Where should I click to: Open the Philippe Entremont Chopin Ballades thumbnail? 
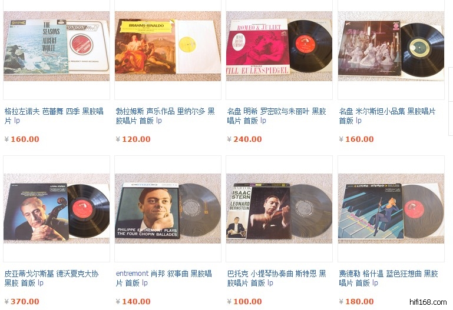point(167,208)
